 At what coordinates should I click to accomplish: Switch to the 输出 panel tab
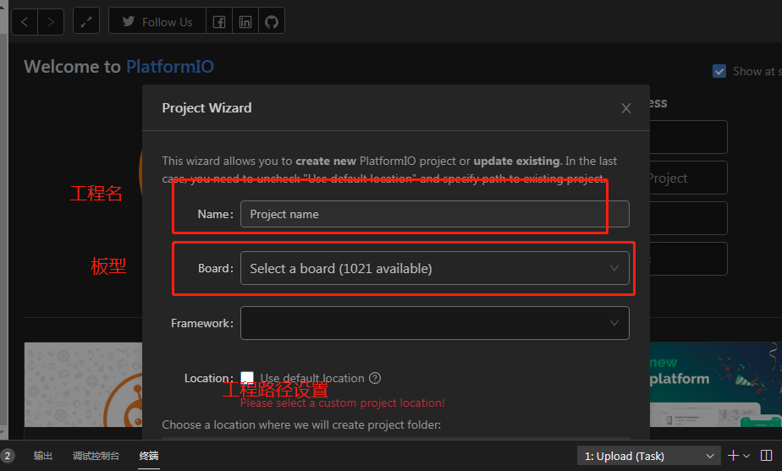[x=43, y=456]
